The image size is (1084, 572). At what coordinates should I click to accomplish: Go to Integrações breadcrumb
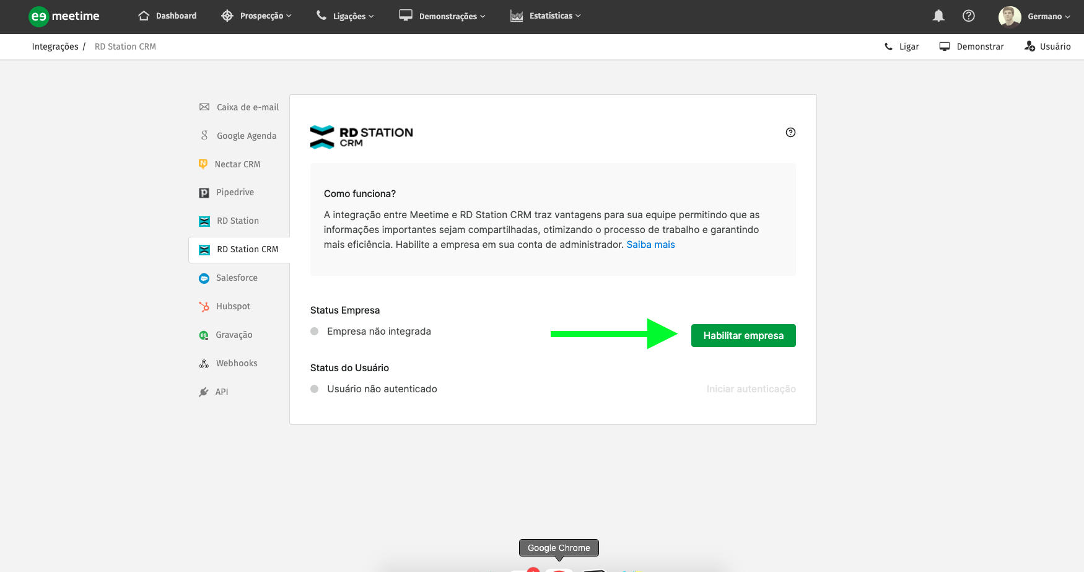(55, 47)
